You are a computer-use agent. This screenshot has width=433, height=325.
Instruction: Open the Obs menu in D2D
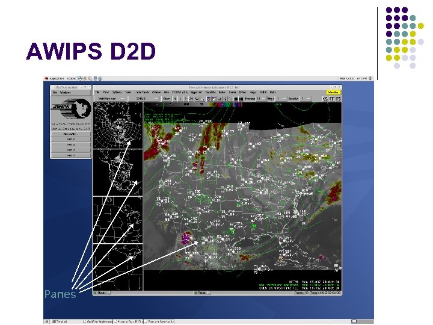(167, 92)
